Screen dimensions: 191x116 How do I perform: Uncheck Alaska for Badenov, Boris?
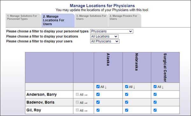click(x=98, y=102)
